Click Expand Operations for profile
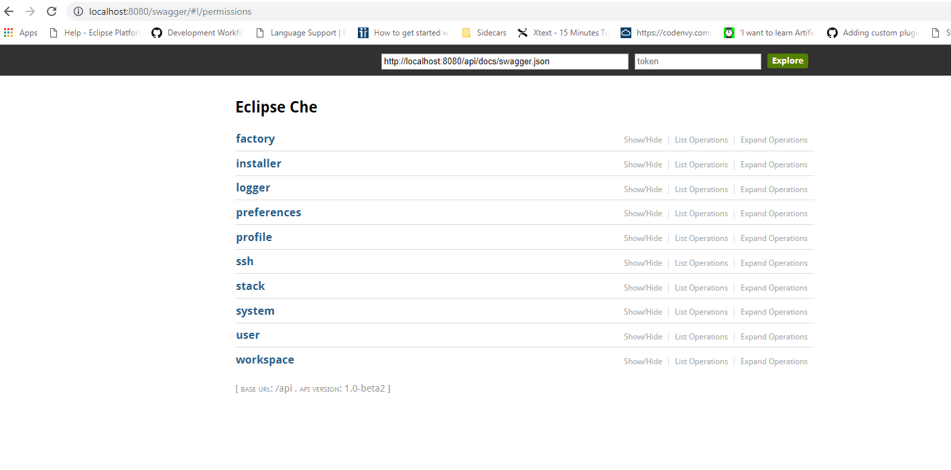Image resolution: width=951 pixels, height=470 pixels. click(x=774, y=238)
